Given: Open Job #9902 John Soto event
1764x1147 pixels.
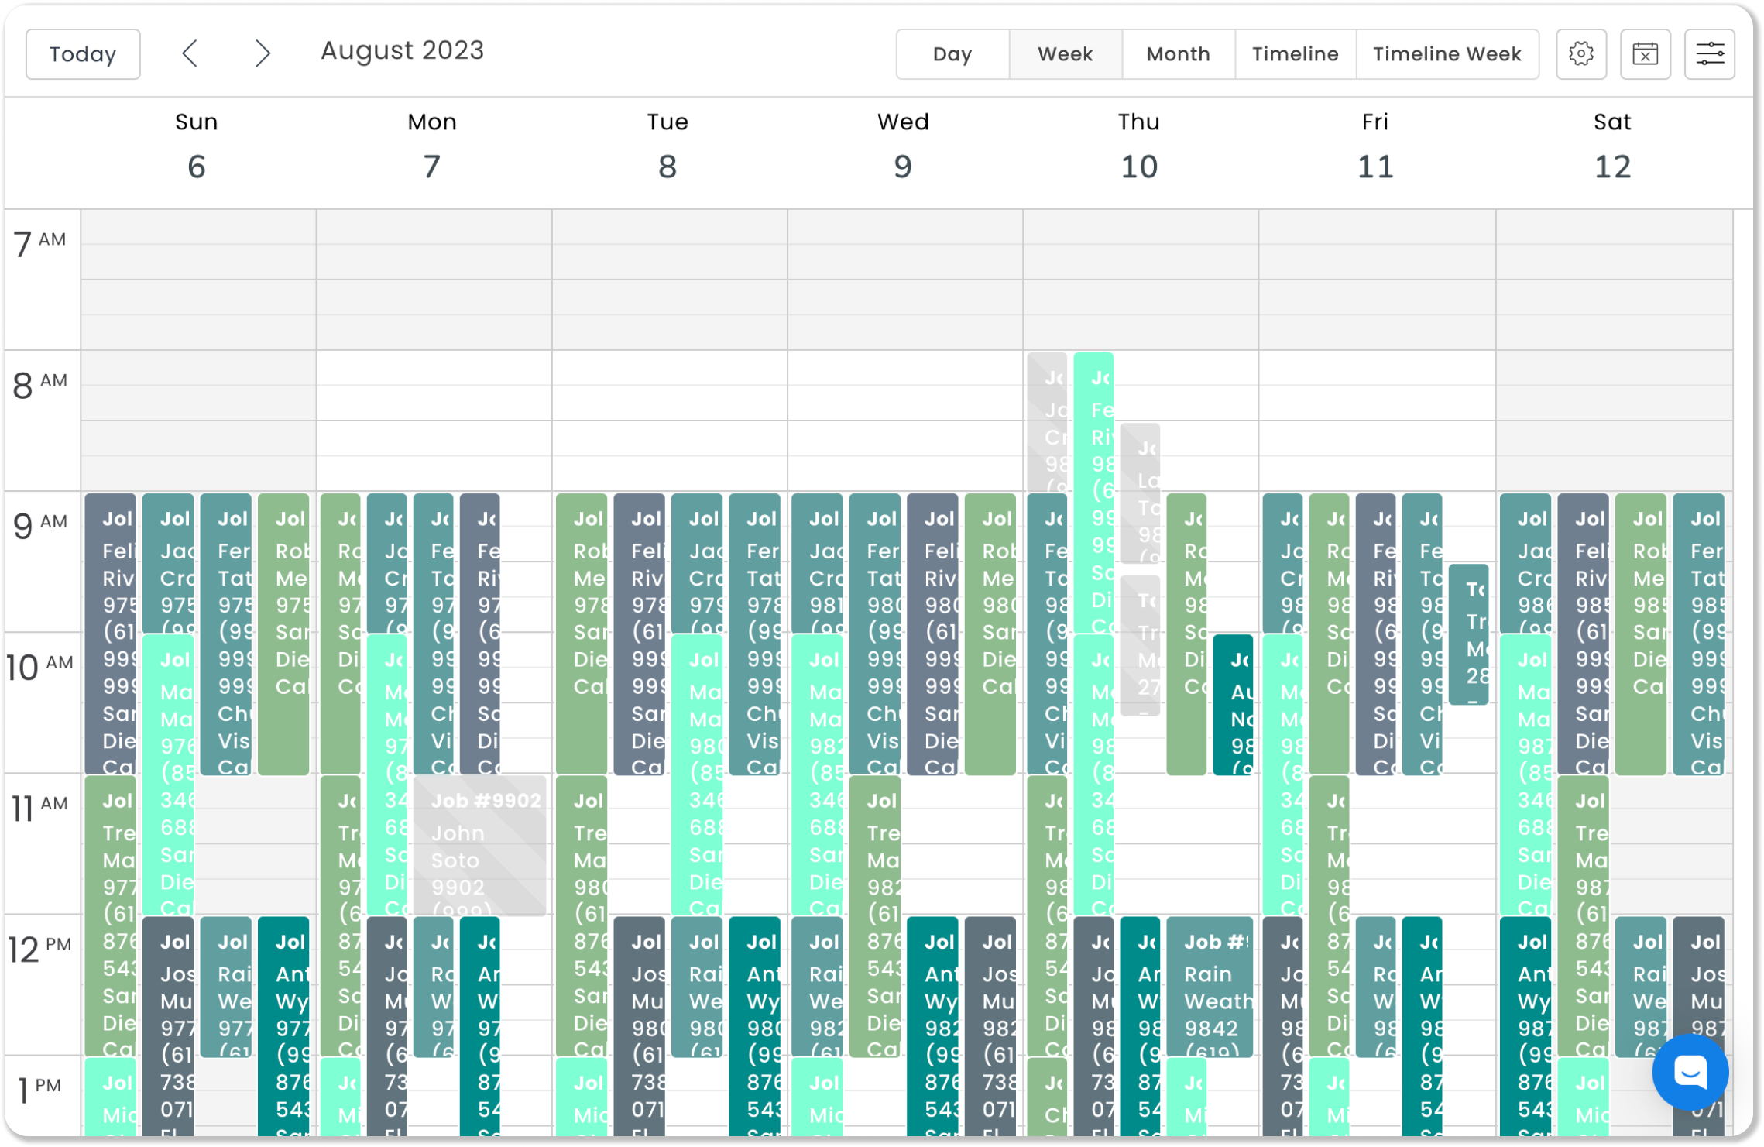Looking at the screenshot, I should coord(480,845).
